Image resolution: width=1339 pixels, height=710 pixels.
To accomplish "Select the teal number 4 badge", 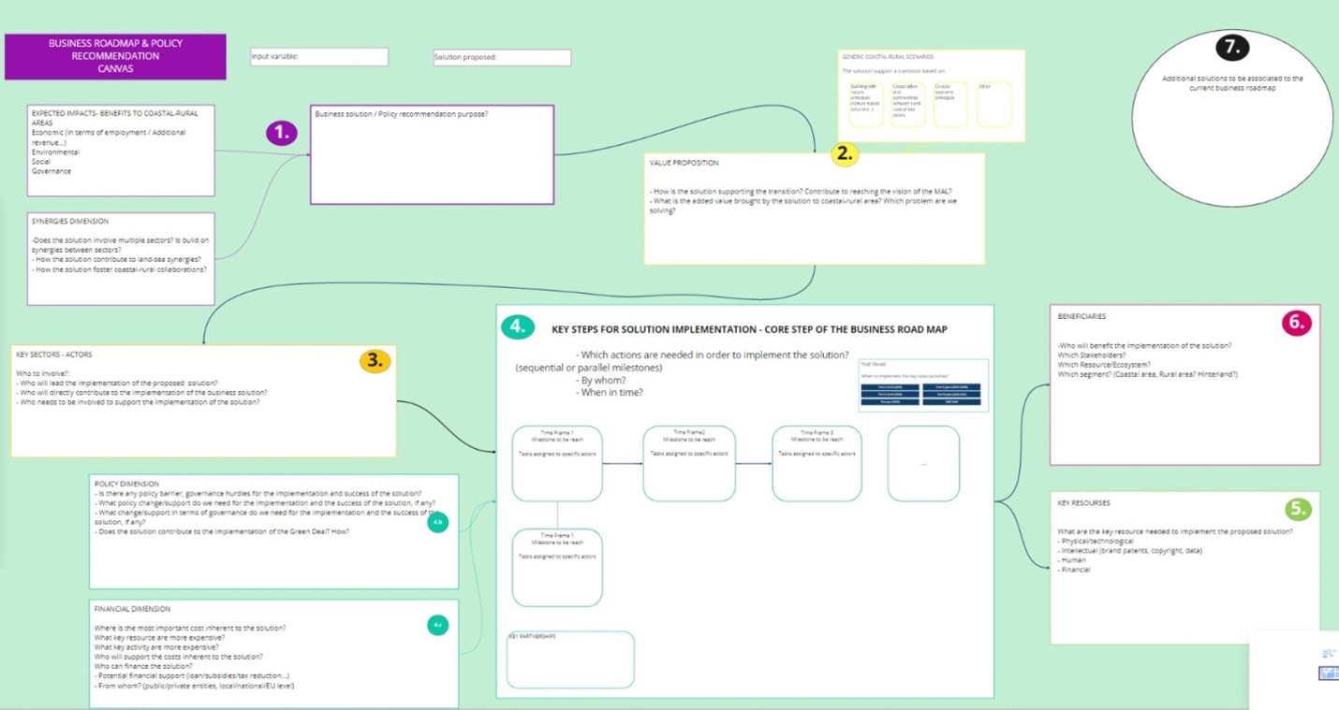I will [x=518, y=326].
